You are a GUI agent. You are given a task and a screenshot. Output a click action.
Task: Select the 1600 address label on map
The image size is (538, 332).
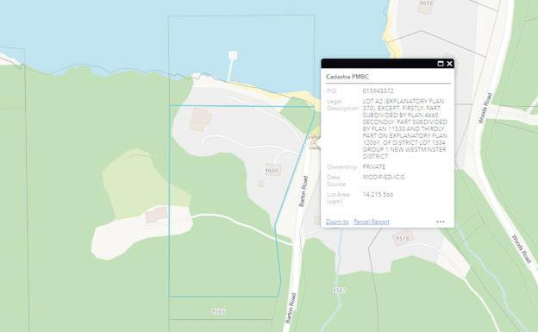pyautogui.click(x=272, y=171)
